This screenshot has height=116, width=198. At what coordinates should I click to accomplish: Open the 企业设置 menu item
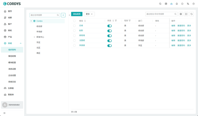pos(12,75)
